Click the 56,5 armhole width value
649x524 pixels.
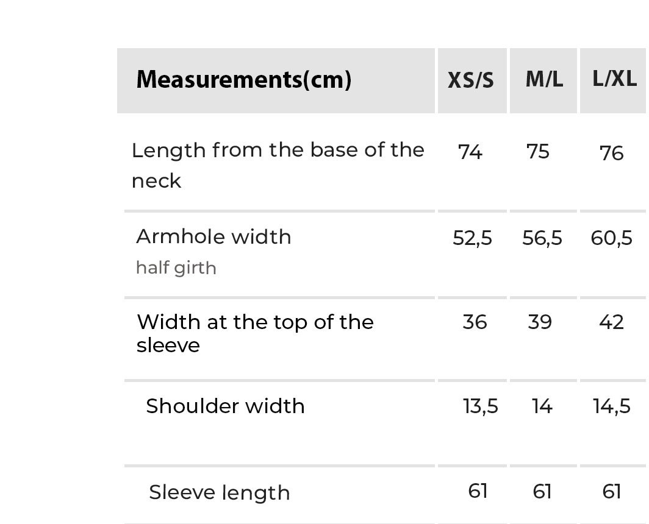click(542, 238)
